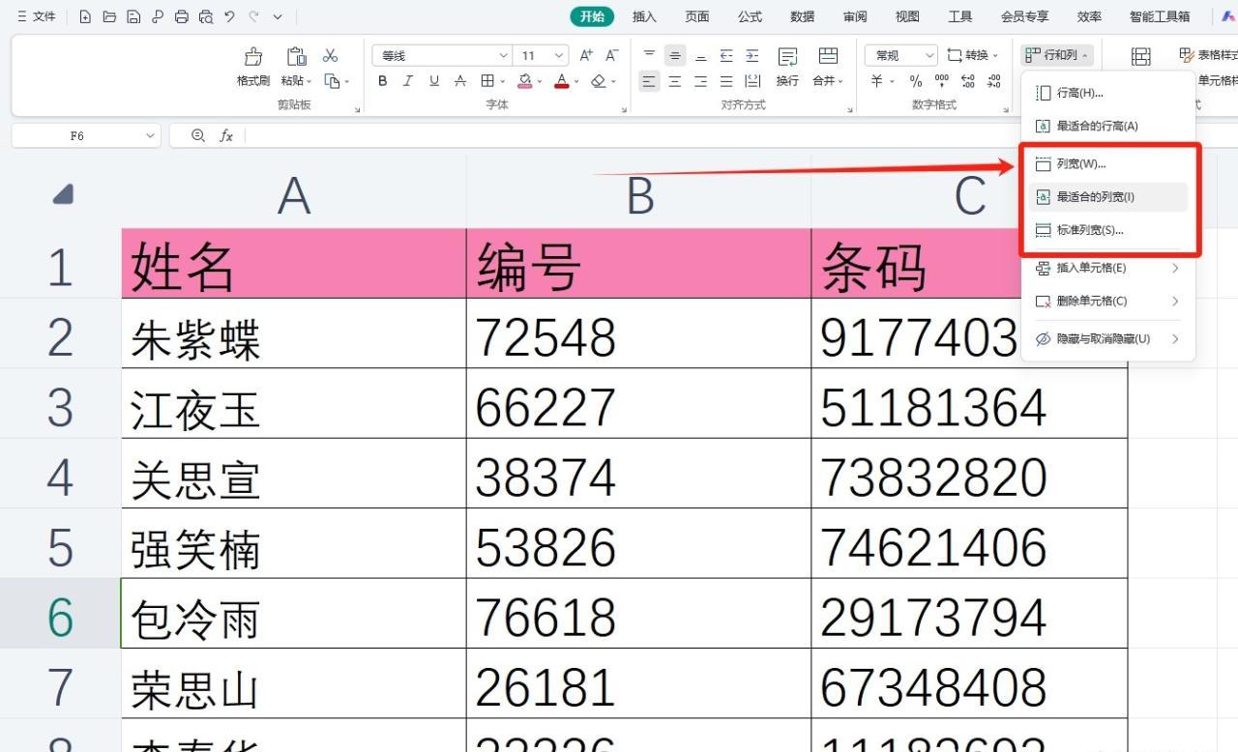Click the 格式刷 format painter icon

click(253, 56)
